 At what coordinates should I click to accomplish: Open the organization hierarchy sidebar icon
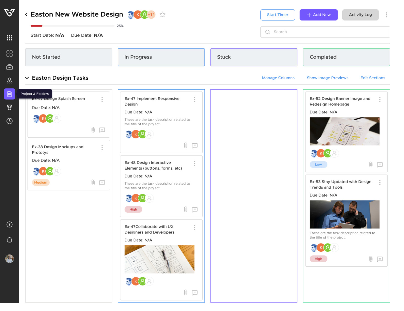9,81
